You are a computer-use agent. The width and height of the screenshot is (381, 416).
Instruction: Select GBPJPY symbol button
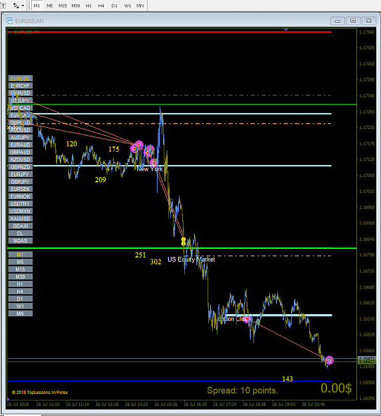21,182
